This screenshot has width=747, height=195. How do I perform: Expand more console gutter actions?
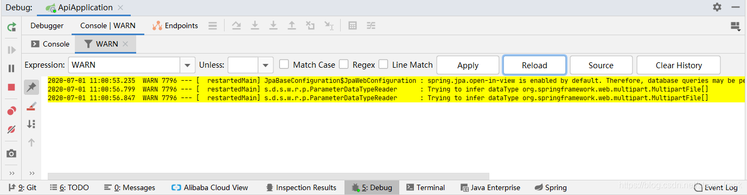(x=31, y=173)
